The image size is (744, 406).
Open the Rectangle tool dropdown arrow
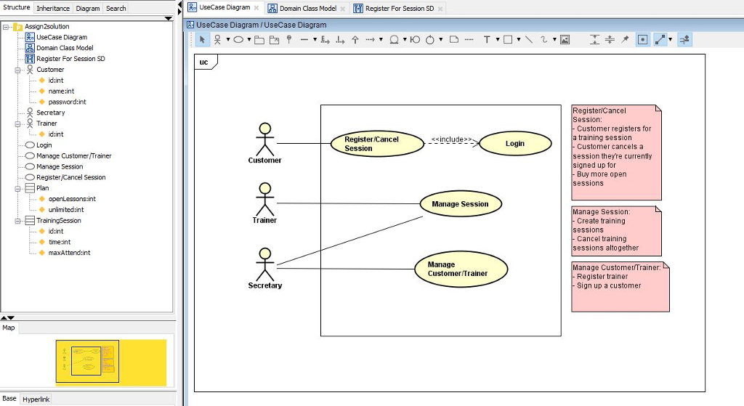point(519,40)
